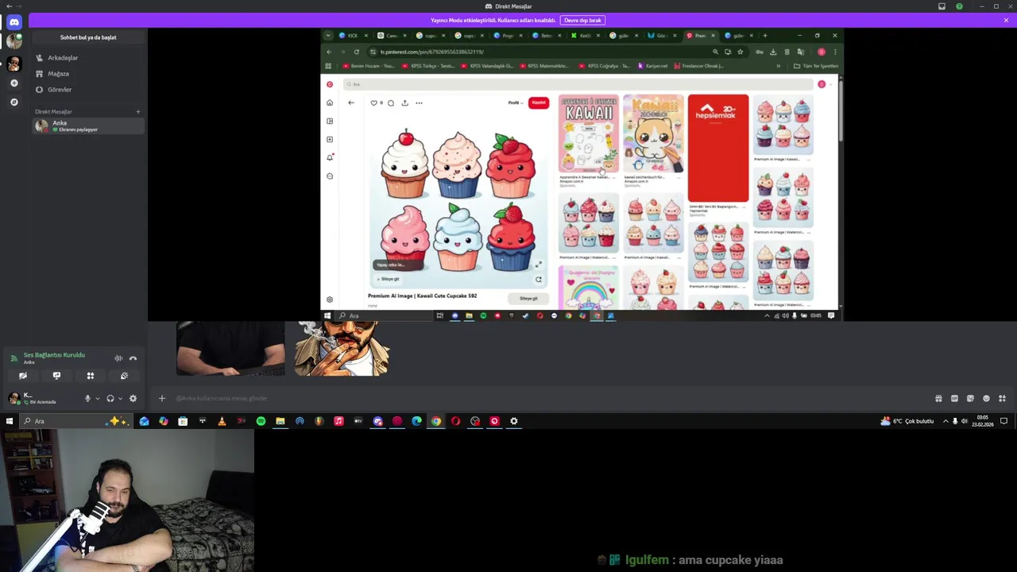Click the red 'Kaydet' save button
Viewport: 1017px width, 572px height.
tap(539, 102)
